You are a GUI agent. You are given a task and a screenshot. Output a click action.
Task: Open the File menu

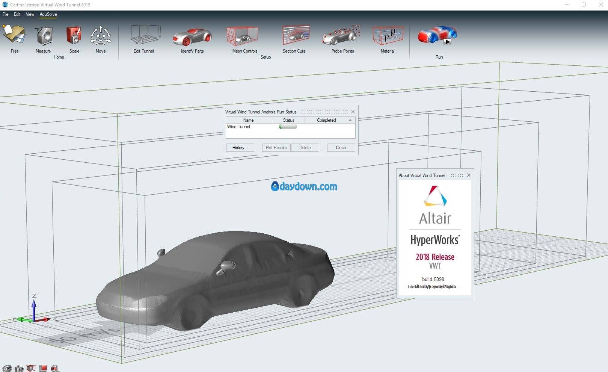(x=6, y=14)
